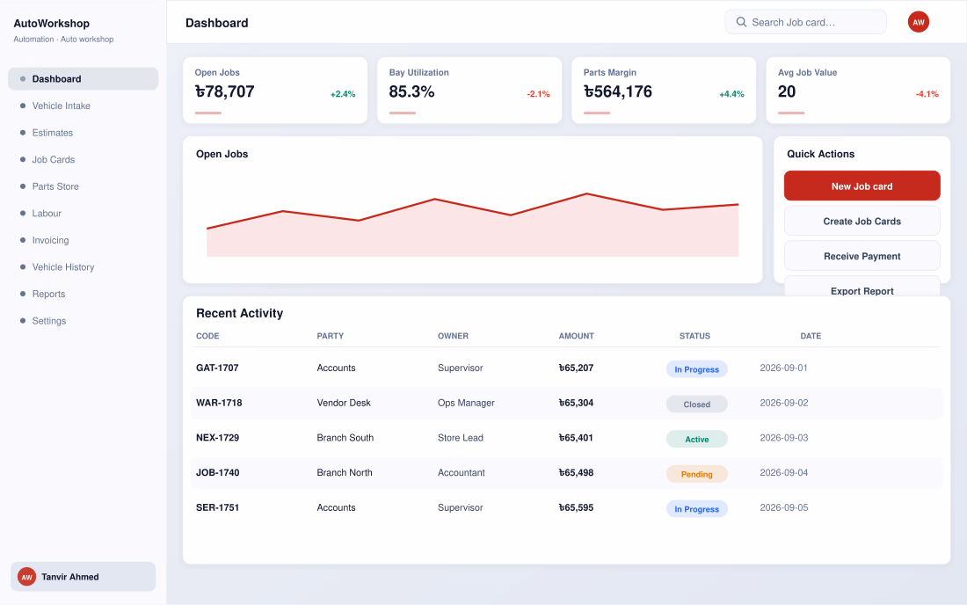Sort by the OWNER column header
The width and height of the screenshot is (967, 605).
point(453,336)
